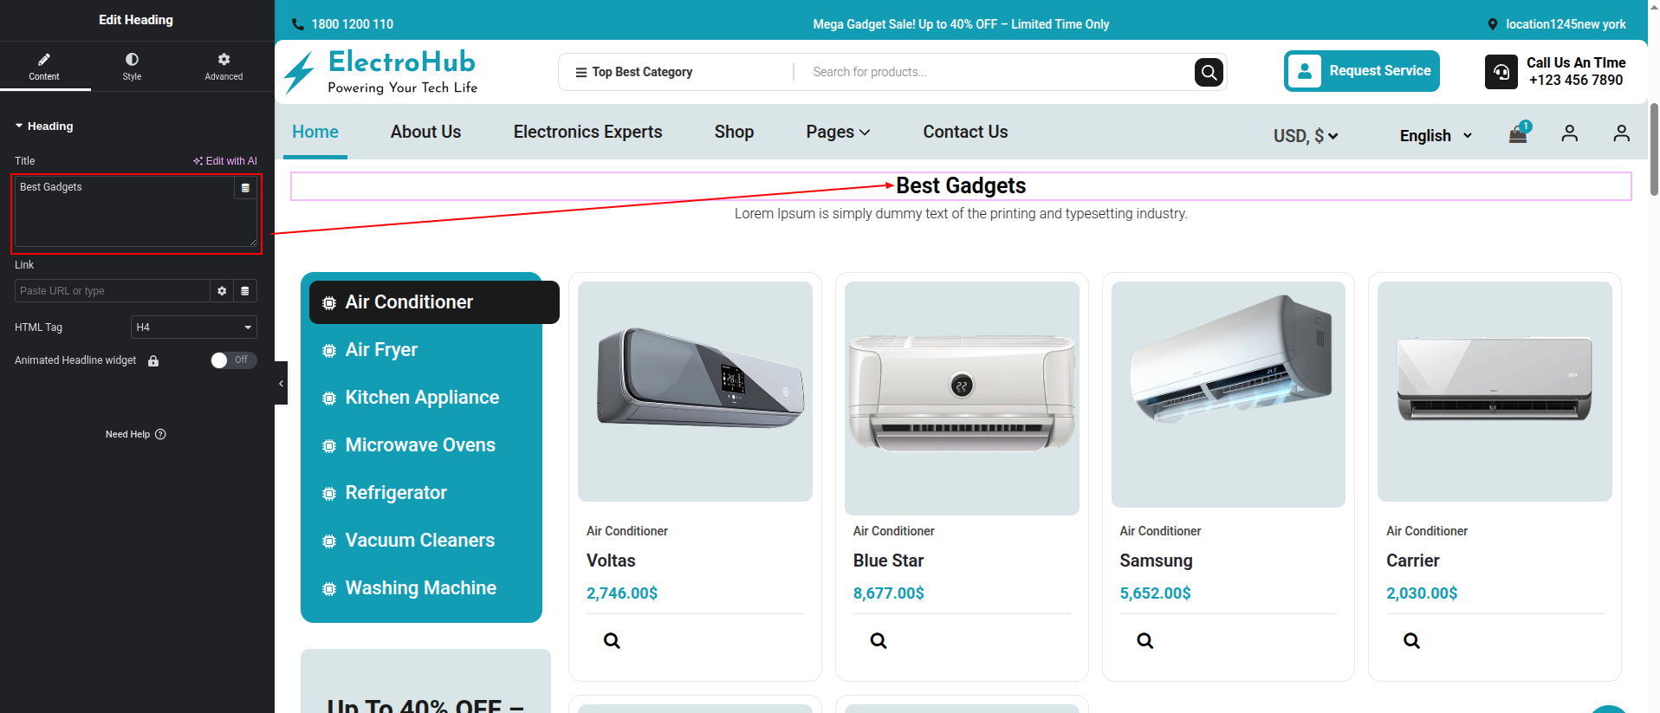The image size is (1660, 713).
Task: Click the headset call icon
Action: tap(1501, 72)
